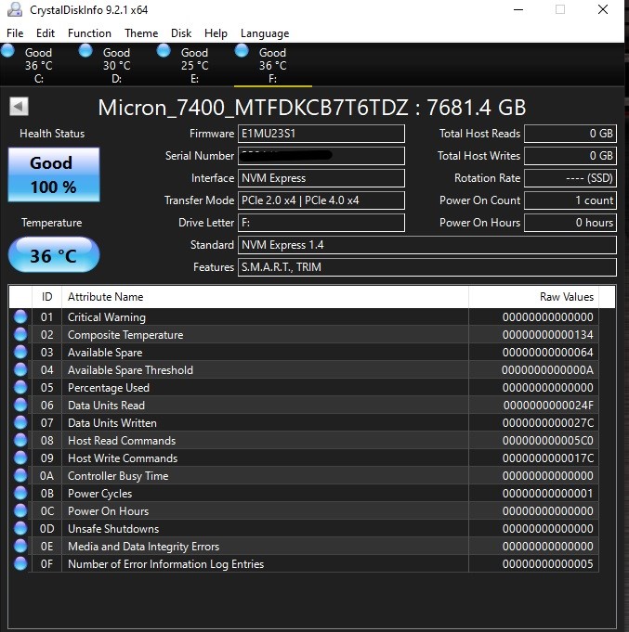Click the Raw Values column header
The image size is (629, 632).
click(534, 297)
